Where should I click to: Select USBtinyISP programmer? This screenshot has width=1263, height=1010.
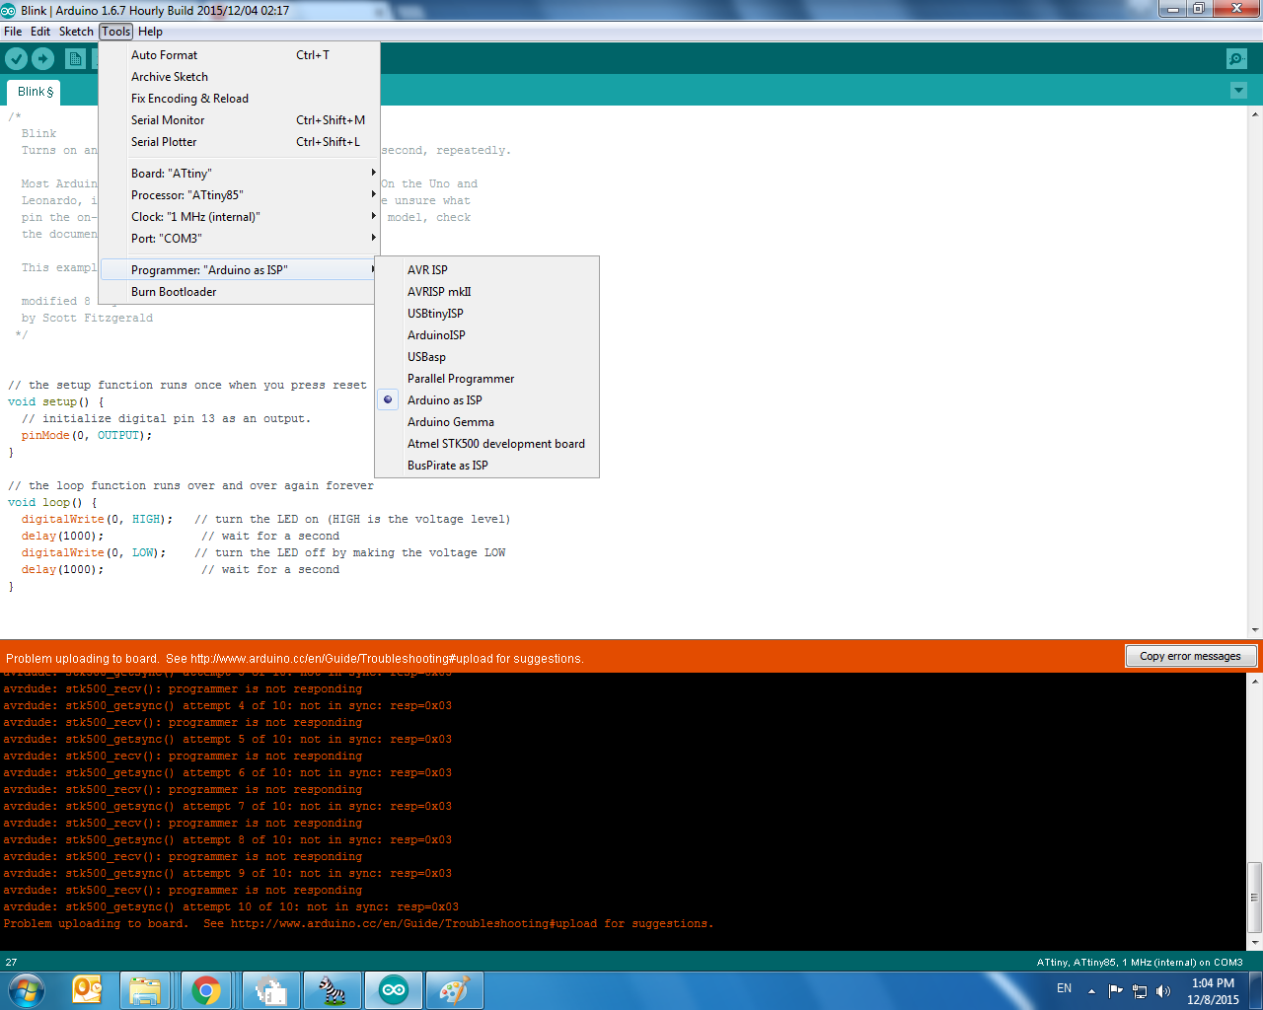486,314
